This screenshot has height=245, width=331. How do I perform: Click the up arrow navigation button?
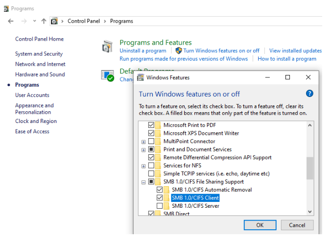click(x=44, y=21)
